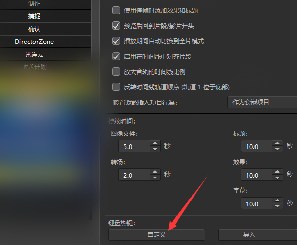Uncheck 播放期间自动切换到全片模式

pyautogui.click(x=116, y=41)
